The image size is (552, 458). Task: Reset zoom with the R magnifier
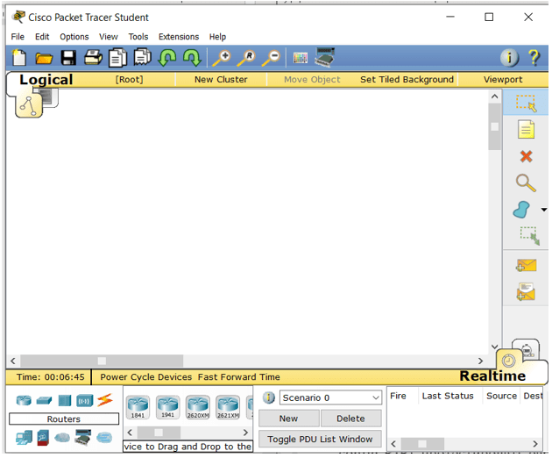246,58
